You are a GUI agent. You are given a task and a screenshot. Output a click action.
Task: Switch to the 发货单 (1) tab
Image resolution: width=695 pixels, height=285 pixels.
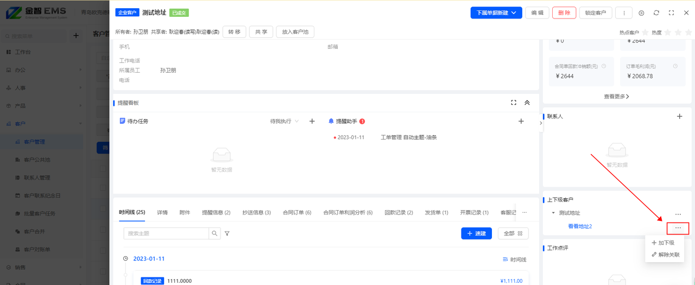point(437,212)
